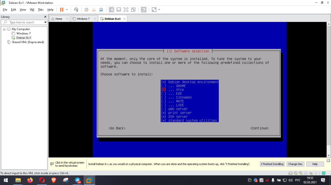Click <Go Back> in the installer

(x=117, y=128)
